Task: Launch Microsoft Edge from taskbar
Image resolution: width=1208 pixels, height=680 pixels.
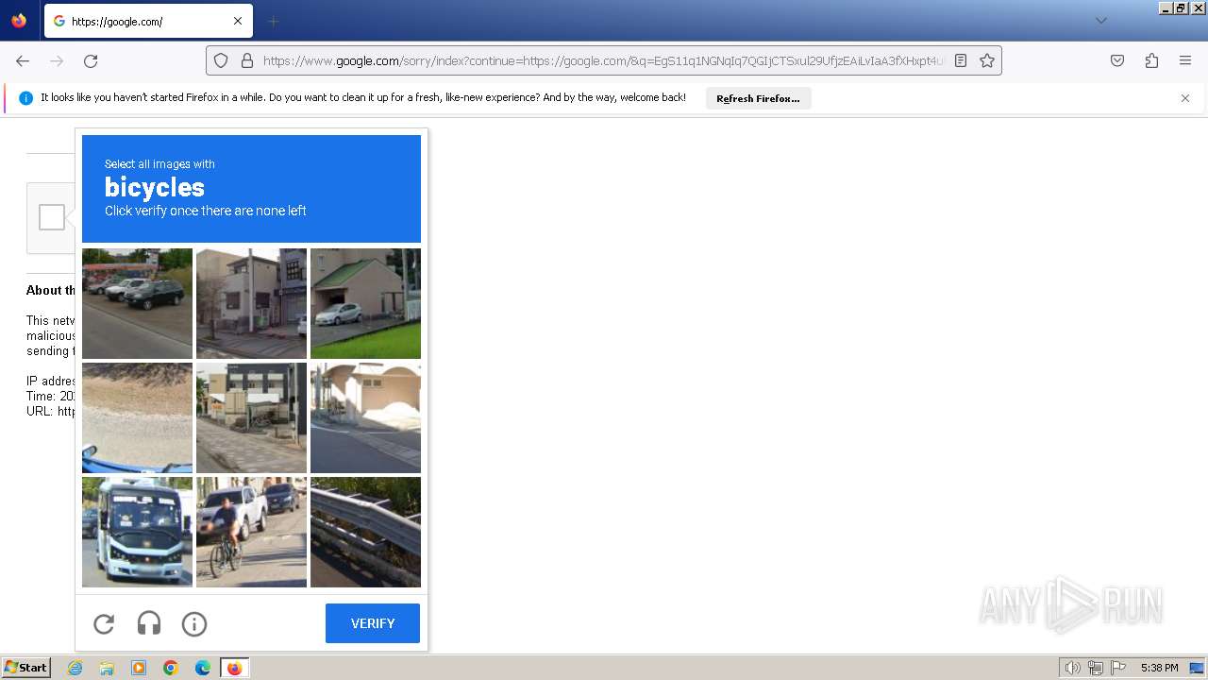Action: click(203, 668)
